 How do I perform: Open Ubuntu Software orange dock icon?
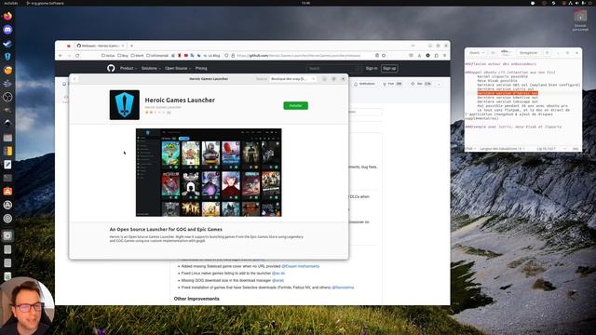[7, 192]
